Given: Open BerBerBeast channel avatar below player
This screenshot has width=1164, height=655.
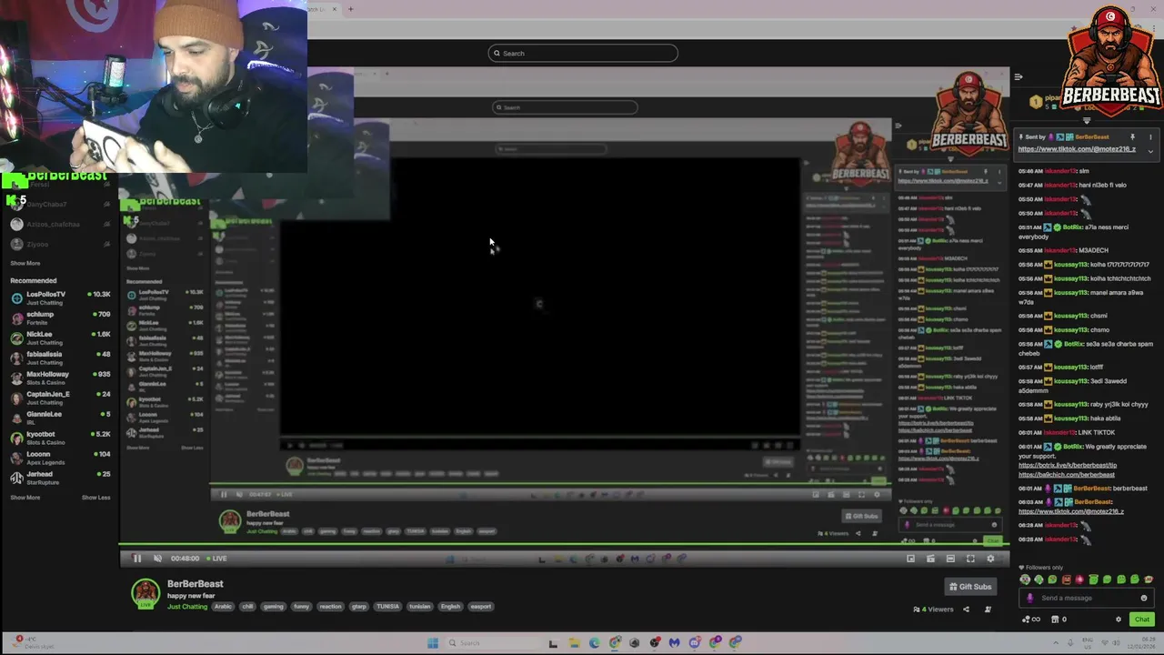Looking at the screenshot, I should click(x=145, y=594).
